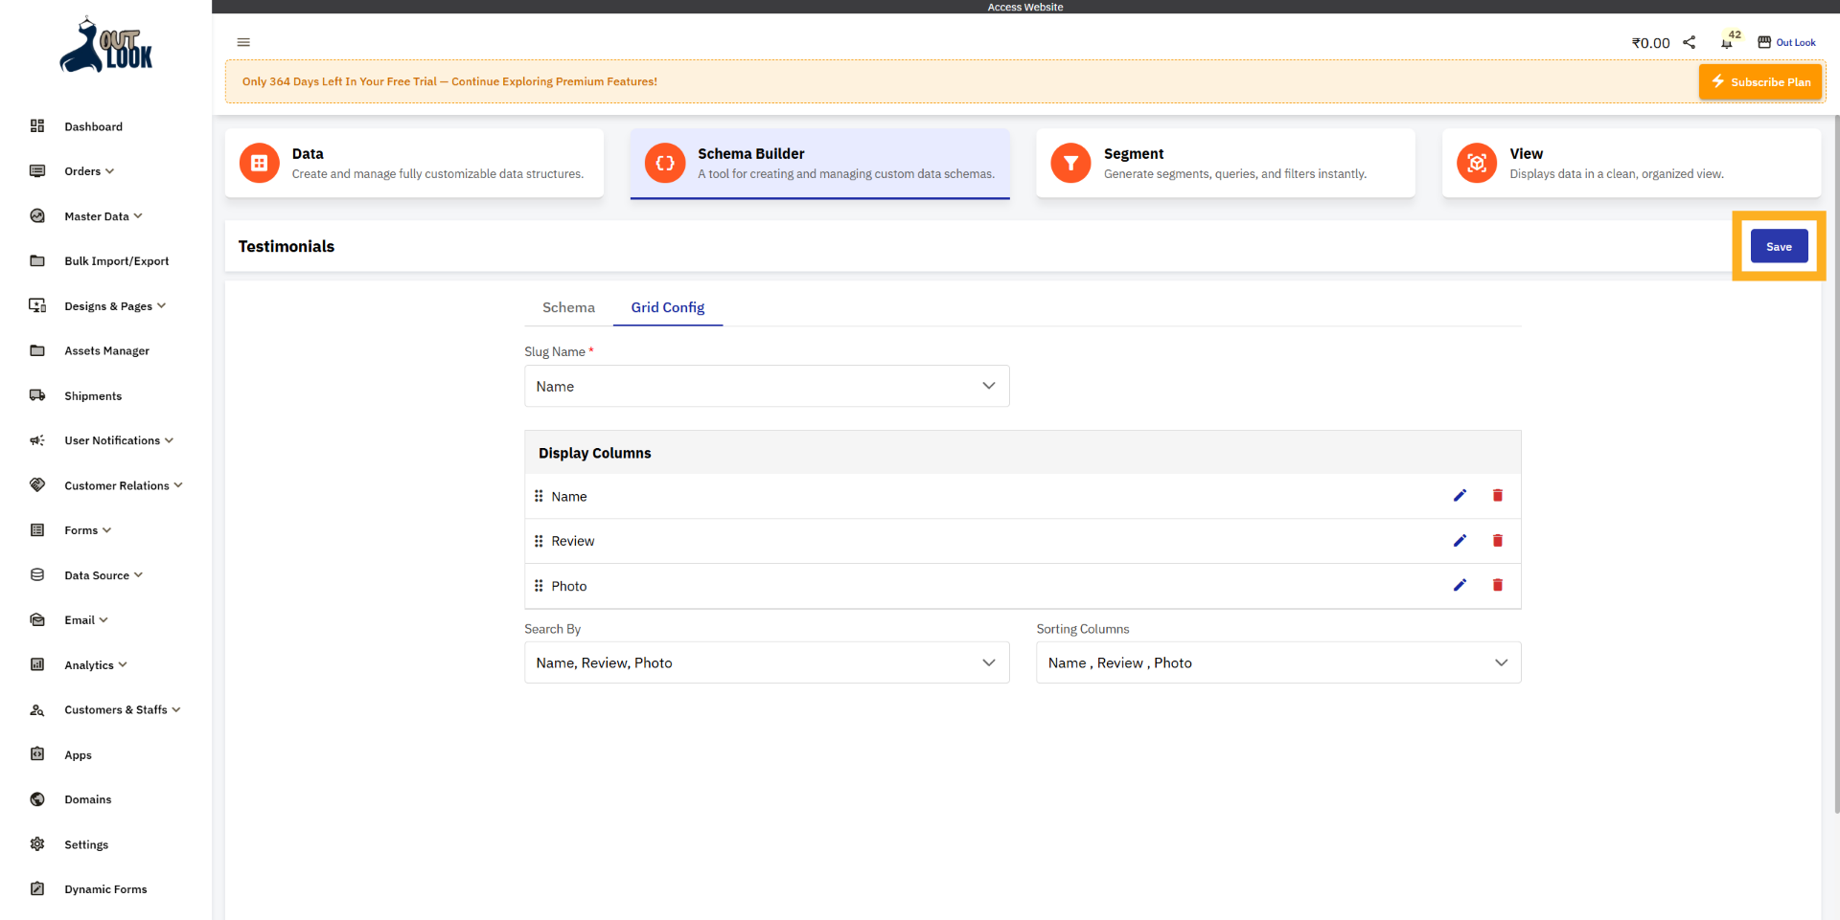Viewport: 1840px width, 920px height.
Task: Click the share icon in header
Action: [x=1690, y=42]
